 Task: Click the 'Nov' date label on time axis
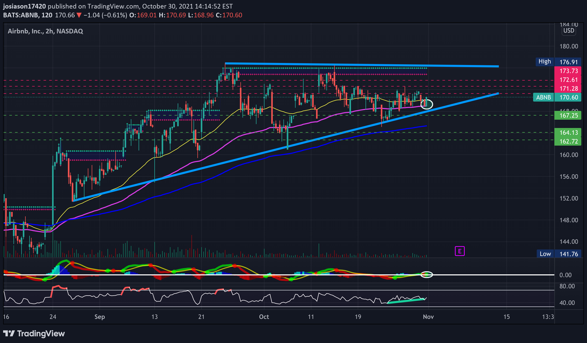[x=428, y=317]
